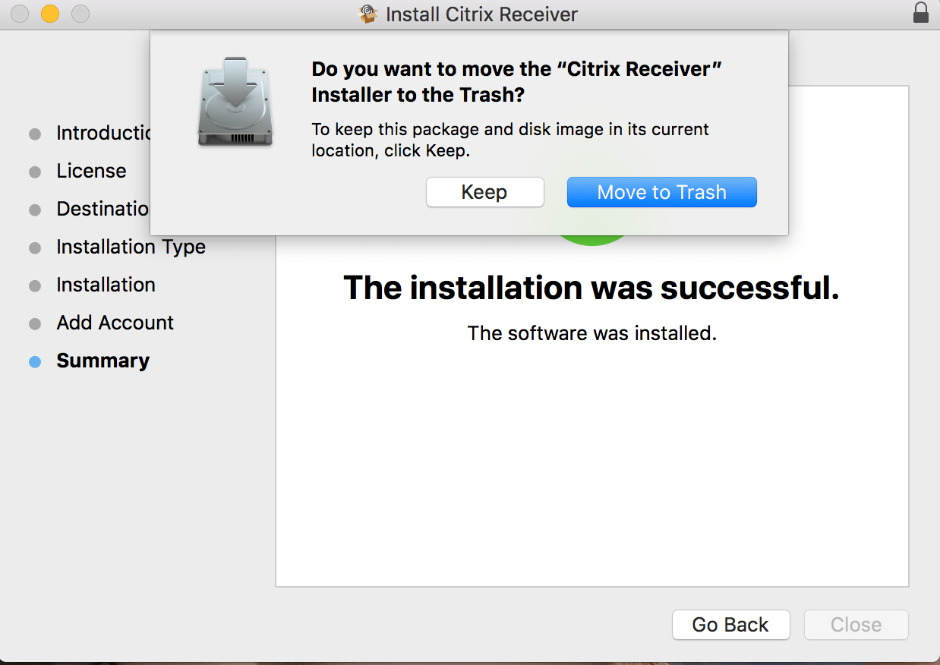Click the Go Back button
940x665 pixels.
(730, 624)
